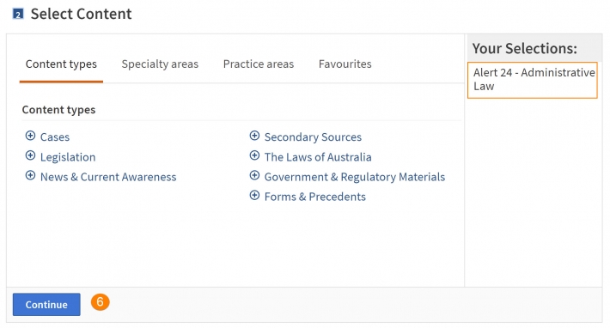Screen dimensions: 610x328
Task: Open Government & Regulatory Materials link
Action: click(x=355, y=177)
